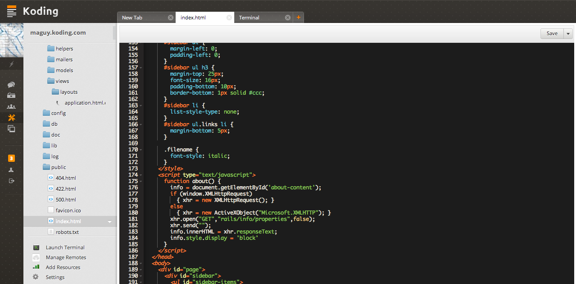Screen dimensions: 576x284
Task: Click the Groups members icon
Action: [x=11, y=106]
